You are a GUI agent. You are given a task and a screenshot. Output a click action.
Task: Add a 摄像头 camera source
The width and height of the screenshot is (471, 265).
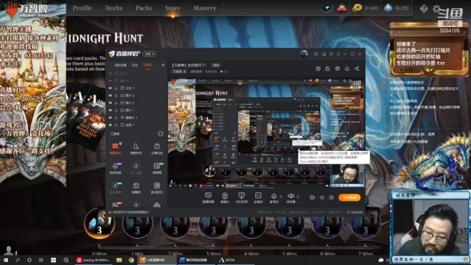coord(225,198)
